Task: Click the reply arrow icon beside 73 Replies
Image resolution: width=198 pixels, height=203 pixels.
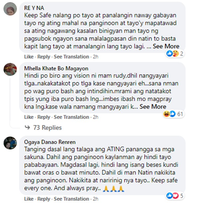Action: tap(27, 128)
